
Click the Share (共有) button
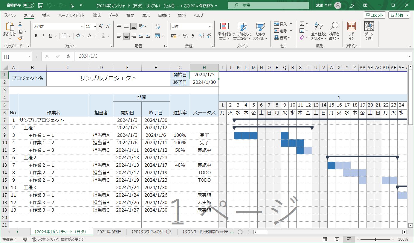tap(399, 15)
